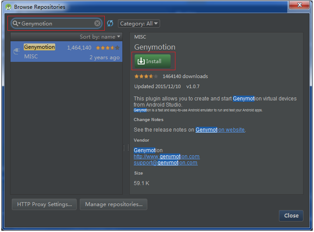314x232 pixels.
Task: Select the Genymotion plugin list entry
Action: point(66,51)
